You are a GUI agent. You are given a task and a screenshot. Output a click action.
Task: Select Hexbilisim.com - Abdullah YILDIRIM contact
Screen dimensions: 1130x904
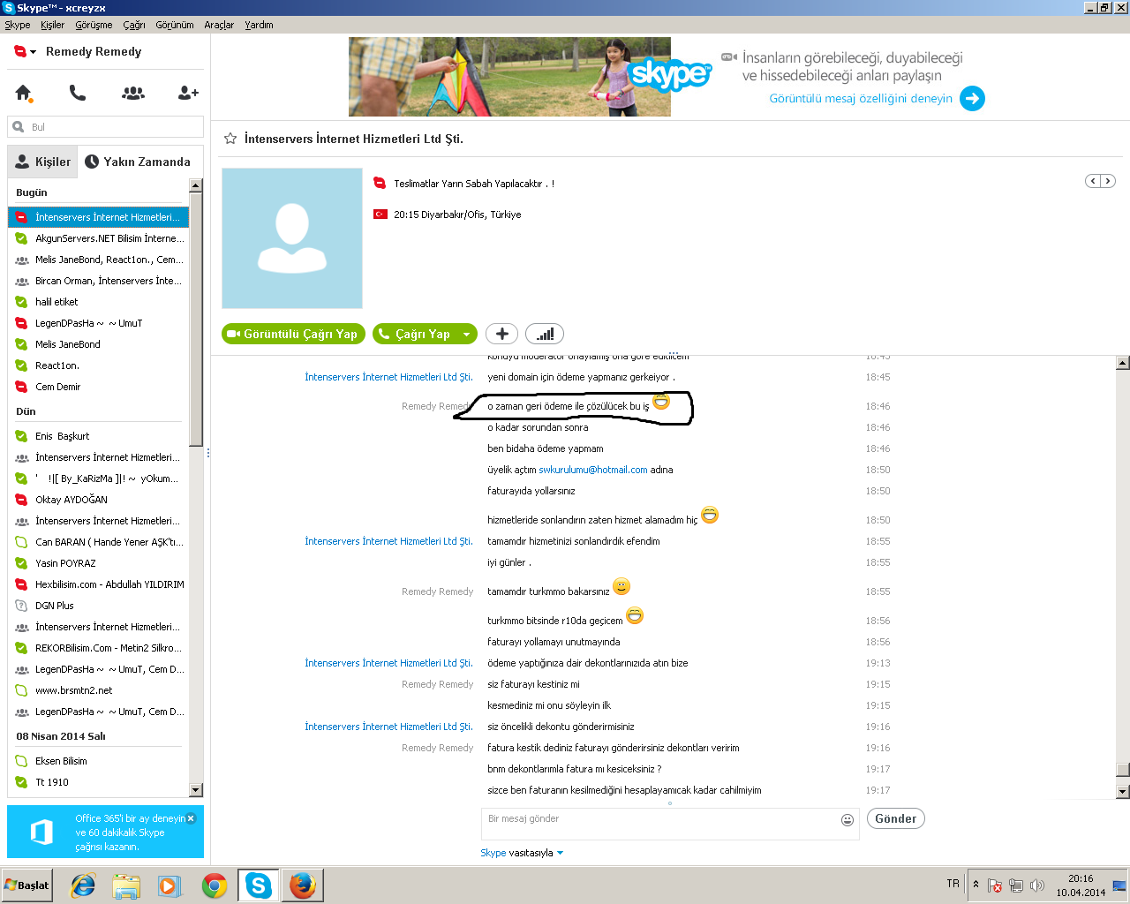coord(99,584)
